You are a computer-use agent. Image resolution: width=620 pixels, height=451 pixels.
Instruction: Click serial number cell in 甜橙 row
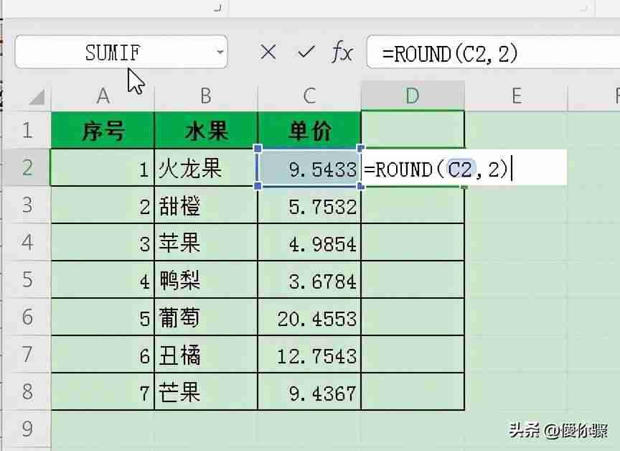click(x=103, y=205)
